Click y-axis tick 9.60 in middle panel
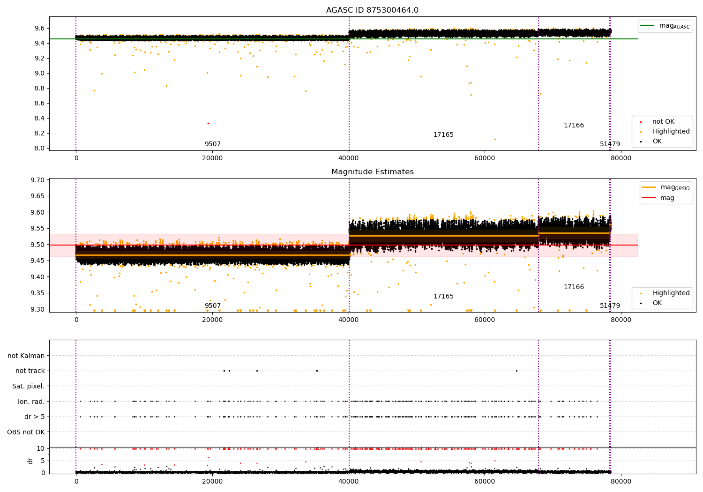The width and height of the screenshot is (703, 492). (37, 213)
